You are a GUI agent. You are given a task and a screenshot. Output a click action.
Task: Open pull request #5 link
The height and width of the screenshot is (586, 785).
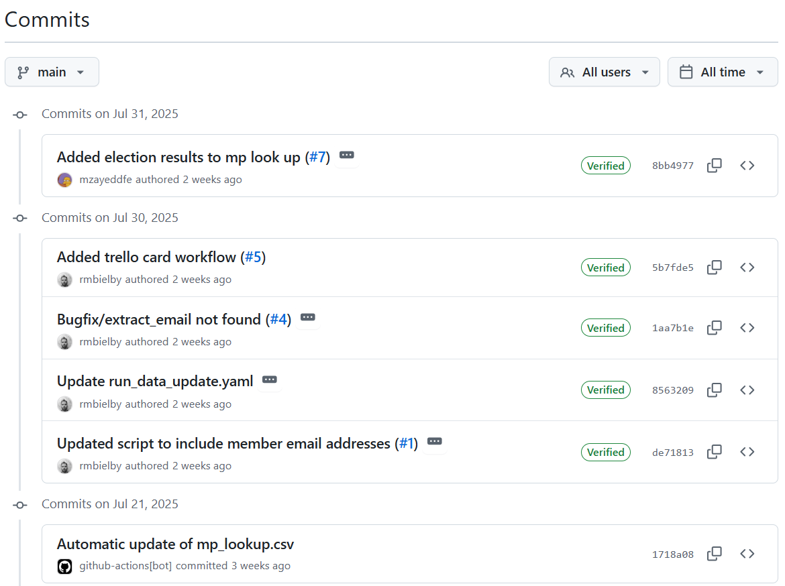[x=254, y=257]
